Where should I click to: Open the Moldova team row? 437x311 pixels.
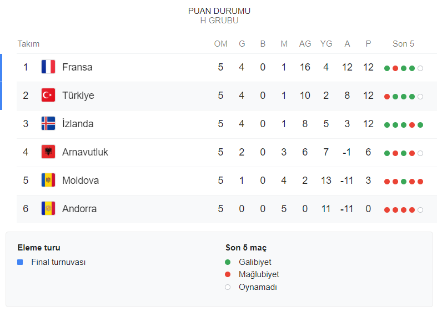(x=79, y=180)
